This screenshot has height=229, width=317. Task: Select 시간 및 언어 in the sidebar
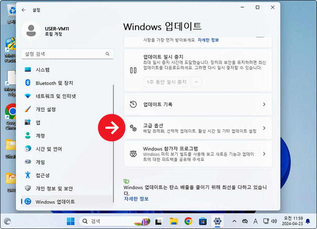click(x=67, y=149)
